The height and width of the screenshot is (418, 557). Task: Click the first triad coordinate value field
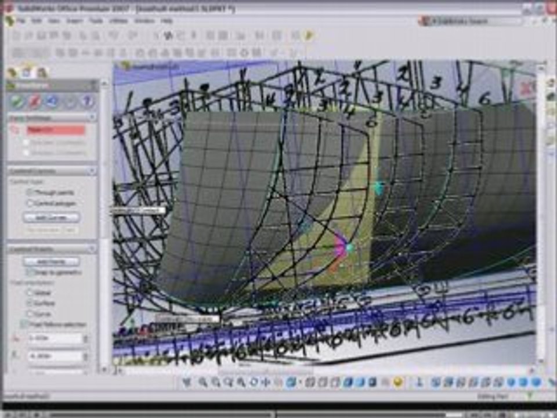(x=55, y=338)
